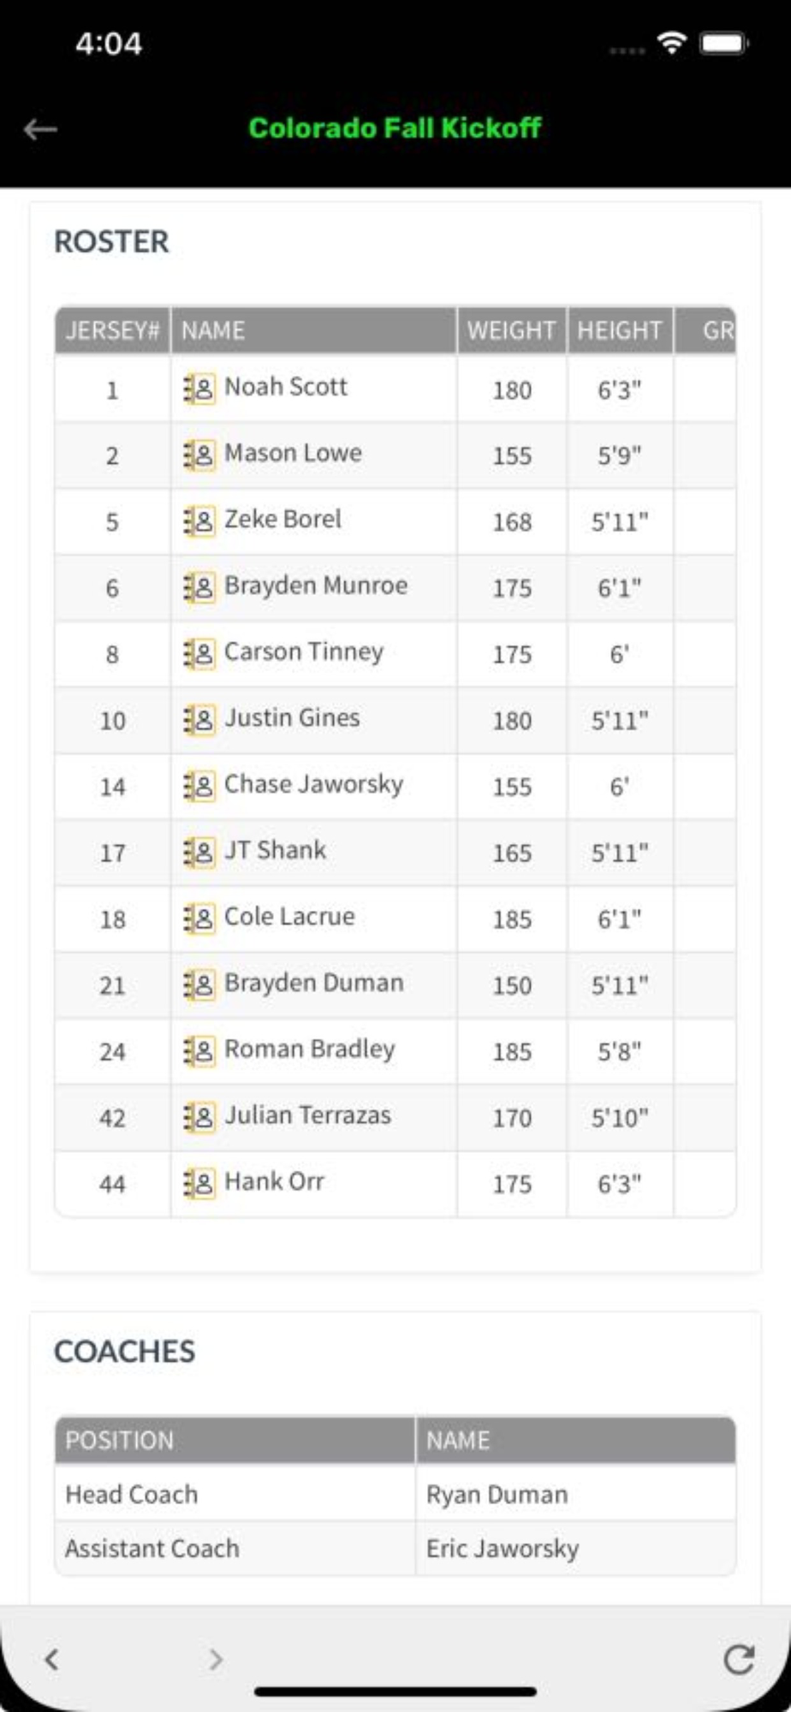Reload the page with refresh icon

point(739,1660)
